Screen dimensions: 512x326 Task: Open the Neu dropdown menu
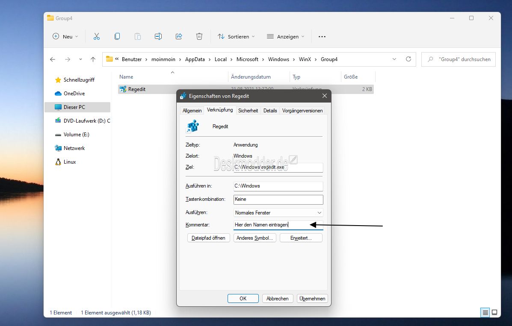click(65, 37)
